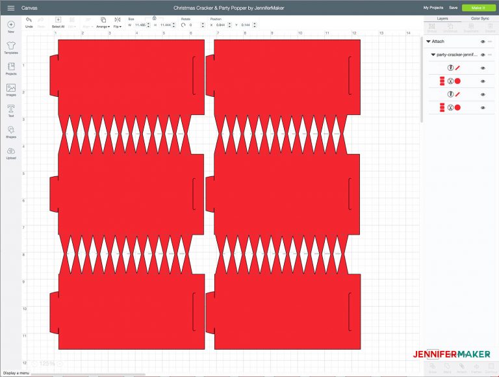Click the Width input field
Screen dimensions: 499x377
tap(140, 25)
